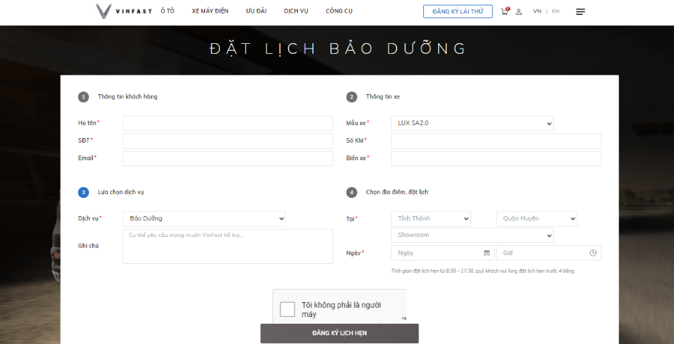Image resolution: width=674 pixels, height=344 pixels.
Task: Open the Ô TÔ menu
Action: tap(168, 11)
